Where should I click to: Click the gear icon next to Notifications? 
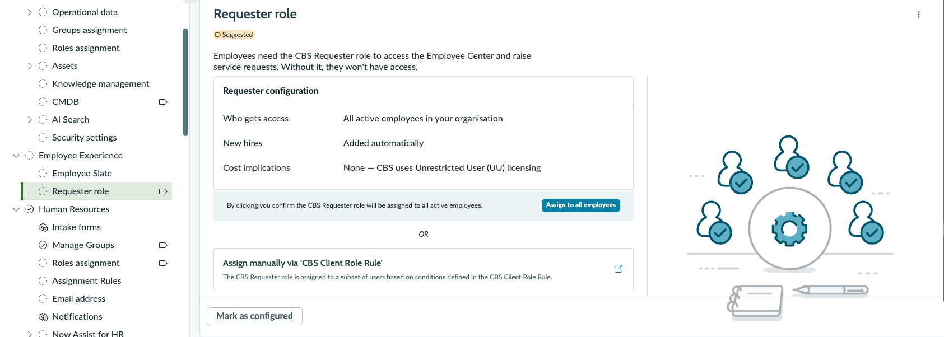[43, 317]
